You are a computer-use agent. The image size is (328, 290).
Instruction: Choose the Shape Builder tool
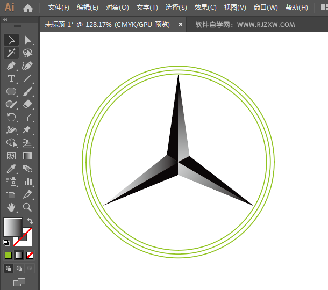(x=11, y=143)
